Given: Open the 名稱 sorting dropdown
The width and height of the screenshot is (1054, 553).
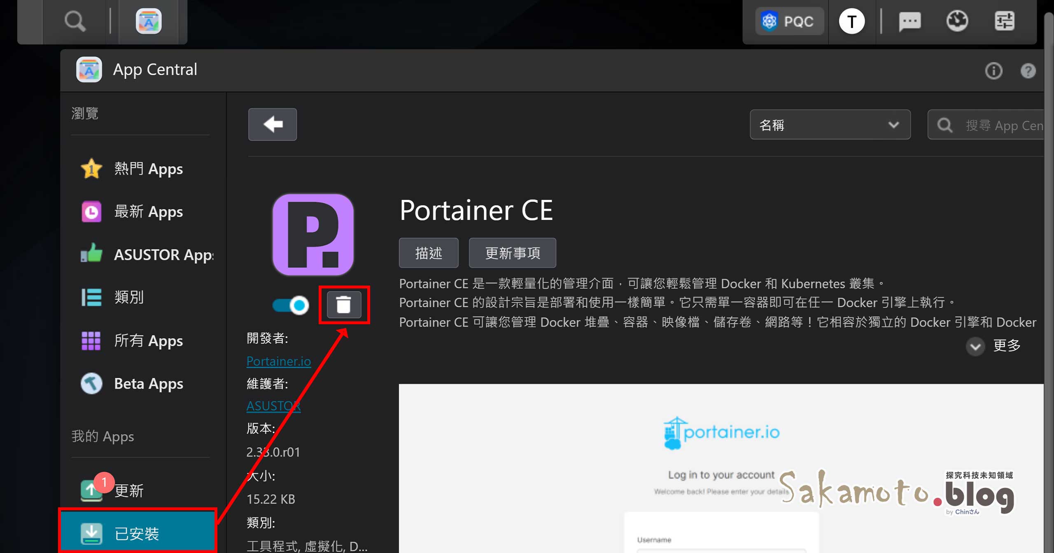Looking at the screenshot, I should pos(830,124).
